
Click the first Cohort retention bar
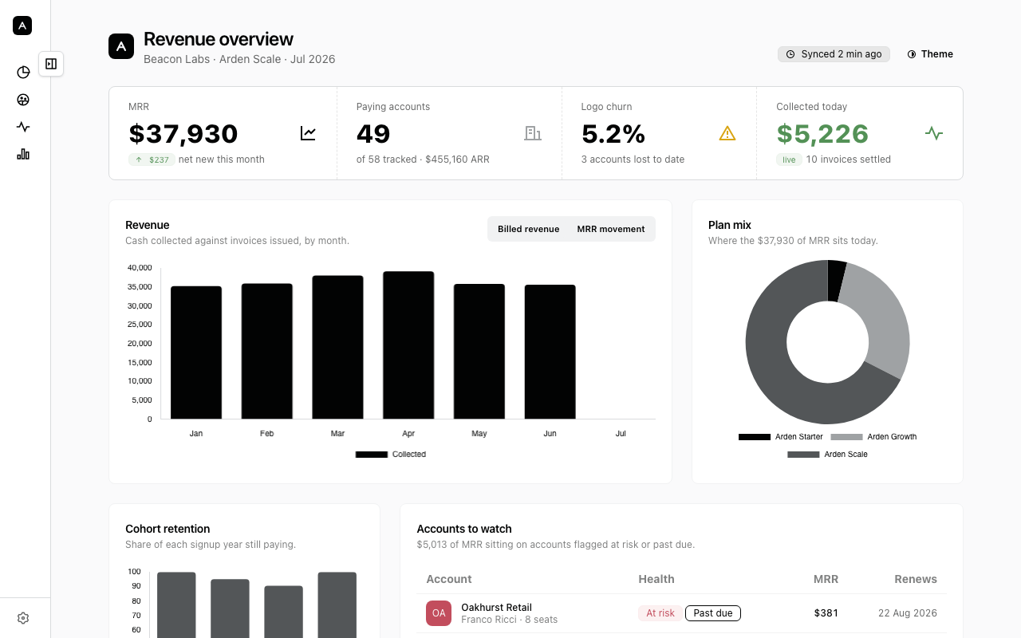point(176,605)
